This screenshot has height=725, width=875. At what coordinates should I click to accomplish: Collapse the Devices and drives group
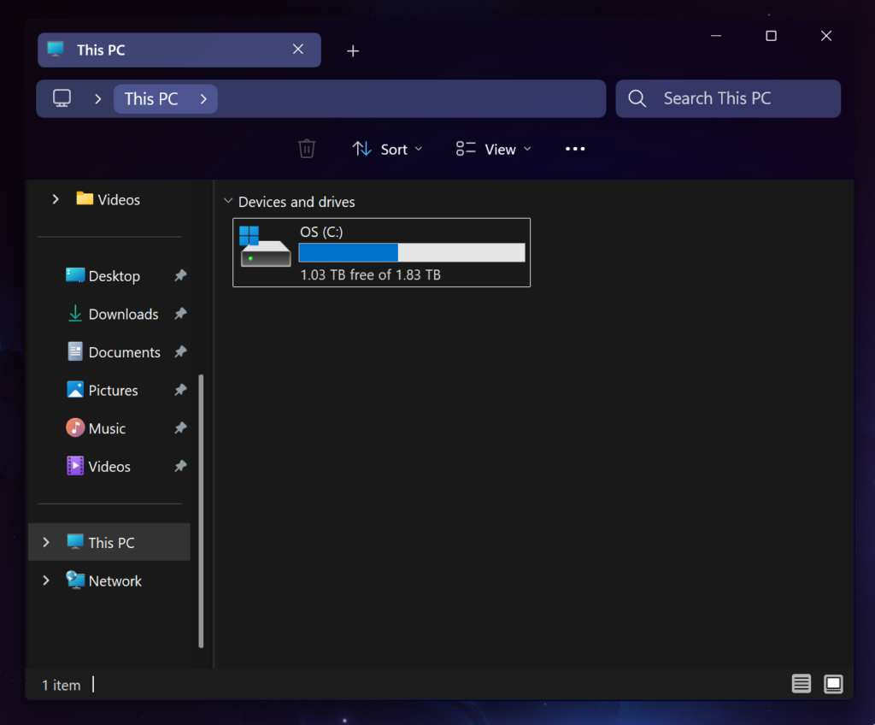(x=227, y=201)
